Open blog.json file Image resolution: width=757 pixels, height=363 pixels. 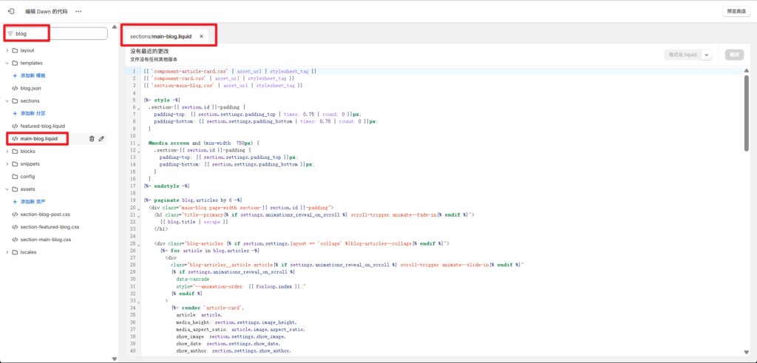[30, 88]
